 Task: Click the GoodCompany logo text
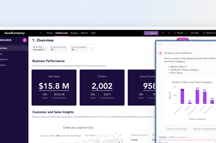[x=15, y=33]
